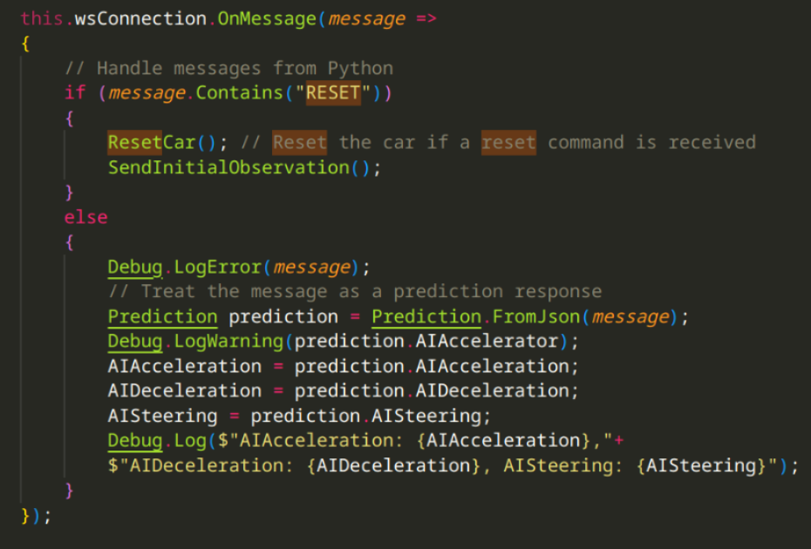Click the "Treat the message" comment line
This screenshot has width=811, height=549.
354,291
